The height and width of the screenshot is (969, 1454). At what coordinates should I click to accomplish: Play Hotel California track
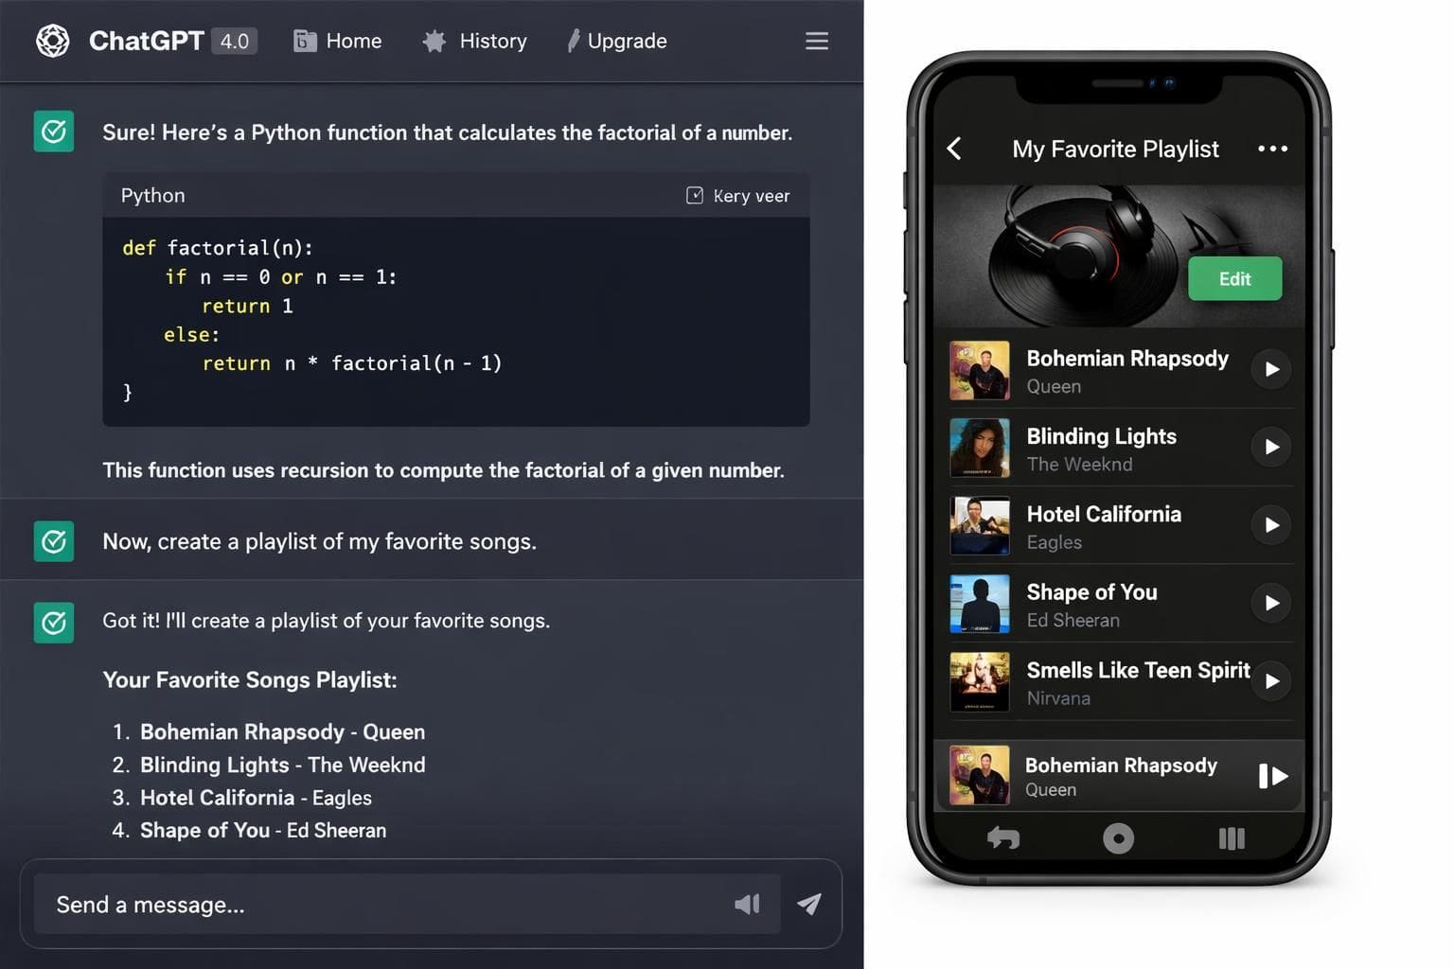[1271, 524]
